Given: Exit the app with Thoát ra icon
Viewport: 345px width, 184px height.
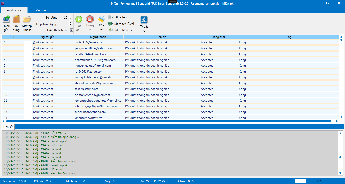Looking at the screenshot, I should tap(144, 24).
